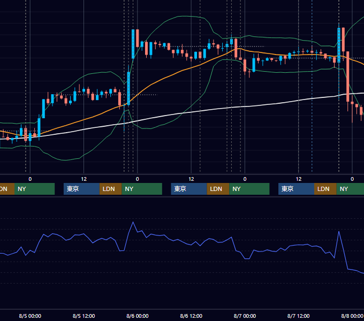Select the second 東京 session block from left

(189, 189)
